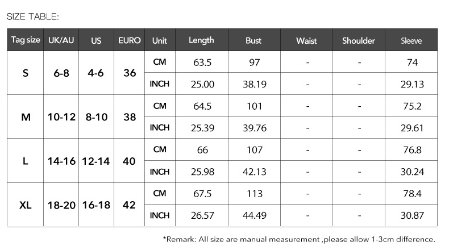Click the 107 bust value

[255, 150]
